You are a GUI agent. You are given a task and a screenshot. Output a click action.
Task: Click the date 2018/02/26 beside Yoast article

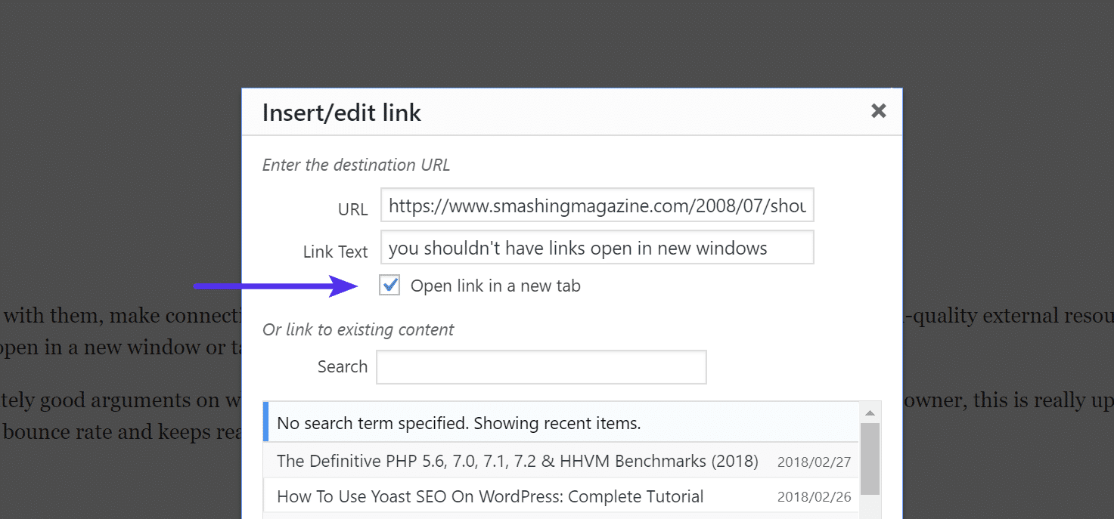pos(815,496)
